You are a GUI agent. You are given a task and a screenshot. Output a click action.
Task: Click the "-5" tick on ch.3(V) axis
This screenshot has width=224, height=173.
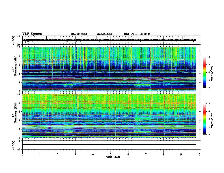click(x=19, y=150)
